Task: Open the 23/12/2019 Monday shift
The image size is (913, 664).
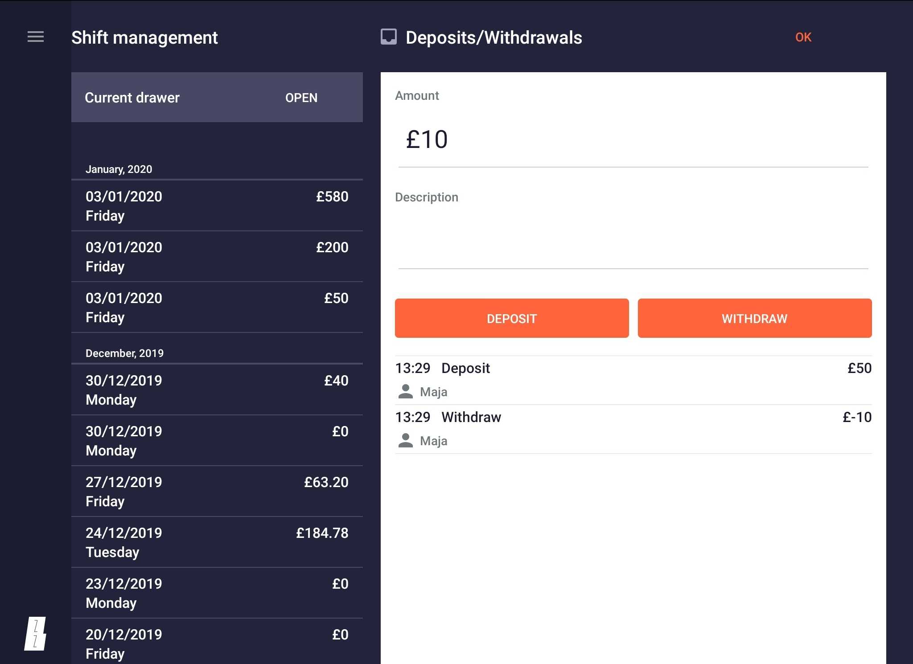Action: tap(217, 593)
